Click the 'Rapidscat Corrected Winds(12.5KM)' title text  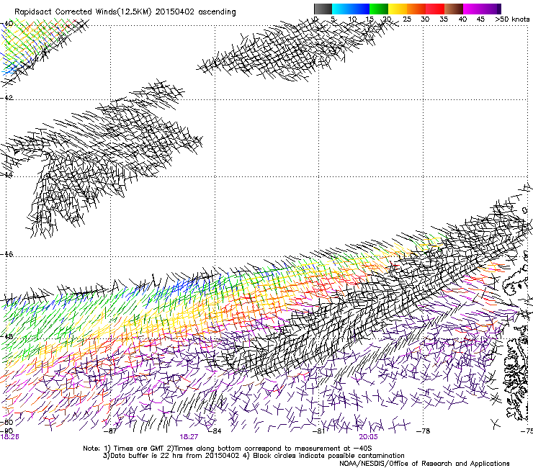pos(84,12)
